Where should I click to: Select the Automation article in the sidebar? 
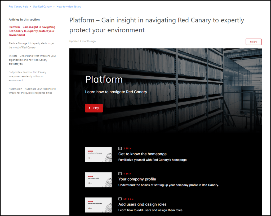(32, 91)
